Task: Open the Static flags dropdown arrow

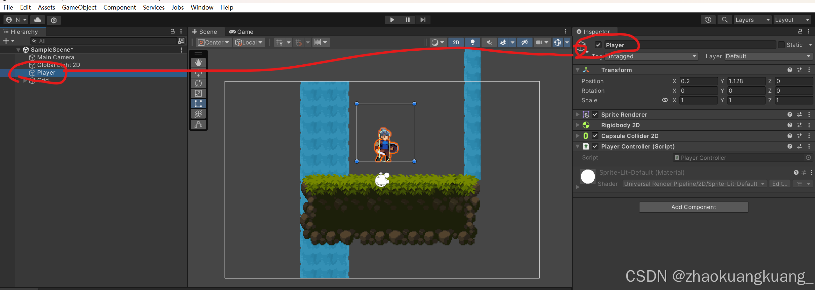Action: [x=811, y=45]
